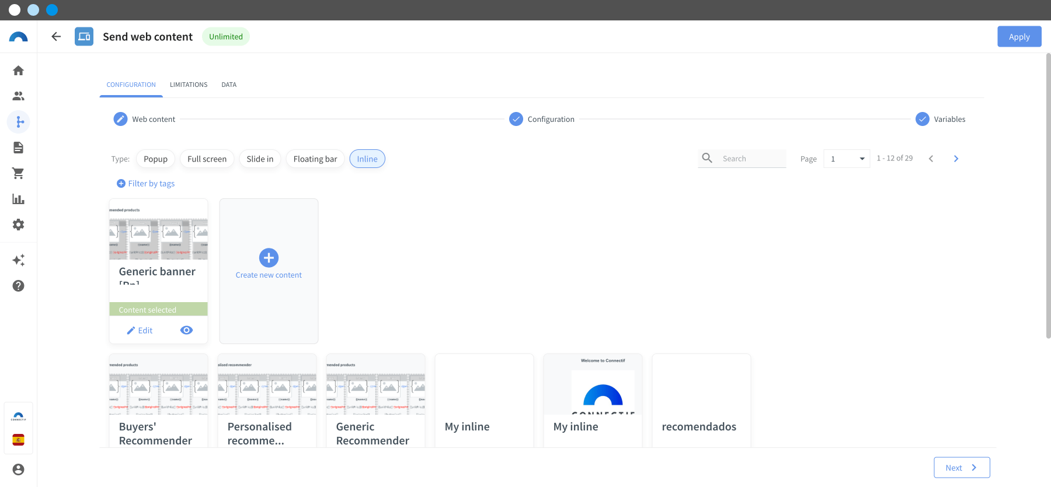
Task: Click the Apply button
Action: [1019, 37]
